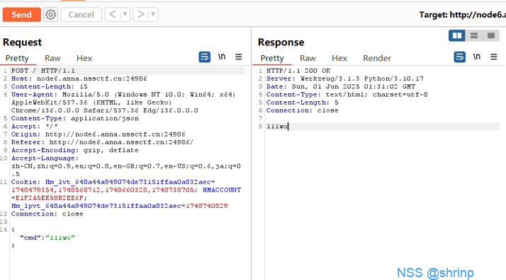The width and height of the screenshot is (506, 280).
Task: Click the "cmd" JSON key
Action: 30,238
